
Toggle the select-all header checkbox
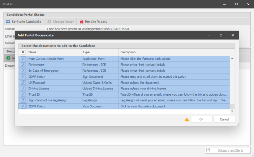point(23,52)
